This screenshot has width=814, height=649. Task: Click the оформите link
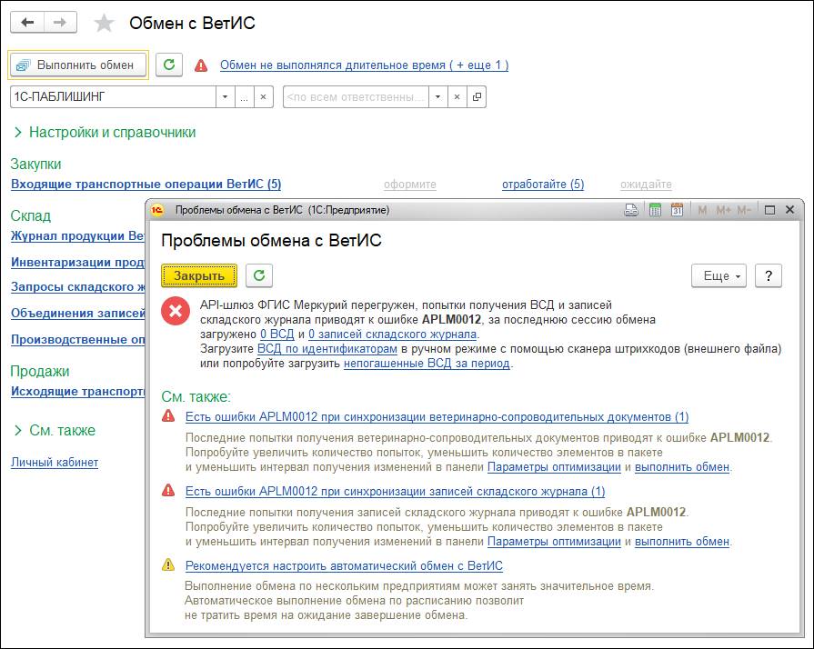click(410, 185)
